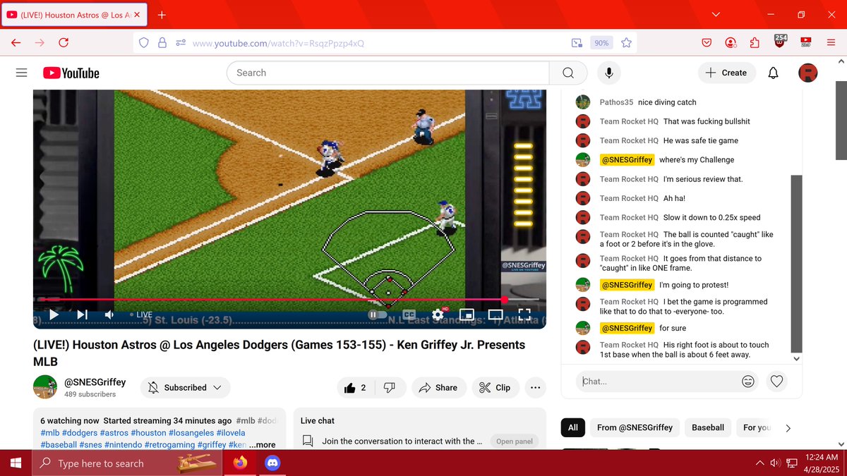Open SNESGriffey channel avatar below video
847x476 pixels.
45,387
